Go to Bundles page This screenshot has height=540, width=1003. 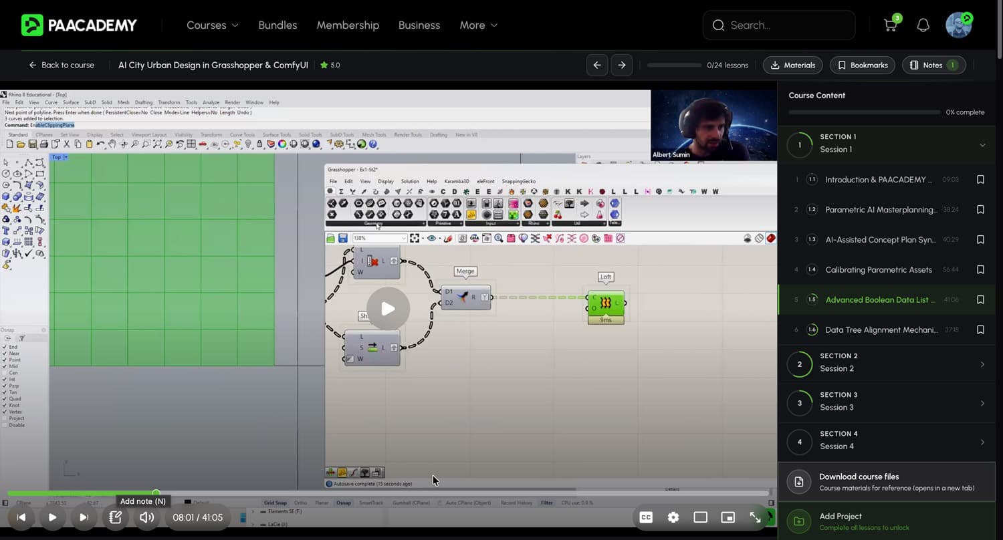coord(277,25)
